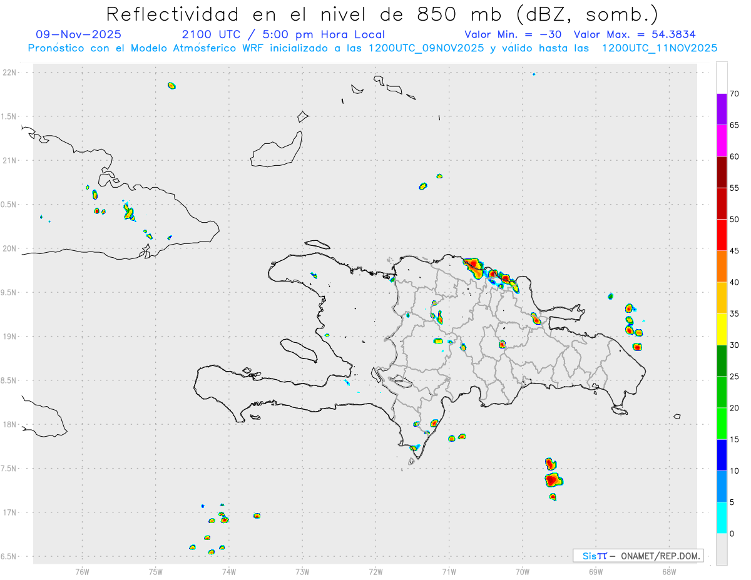Click the colorbar tick label '5'

tap(732, 502)
